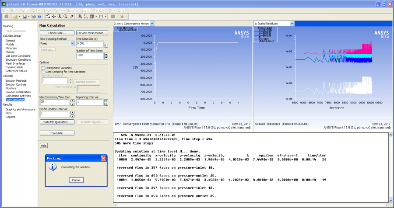Open the Scaled Residuals window selector
This screenshot has height=208, width=394.
292,24
